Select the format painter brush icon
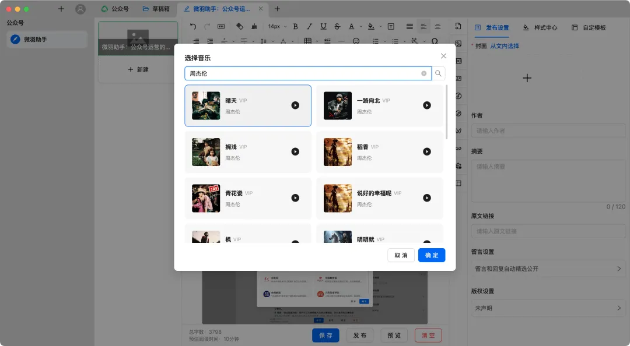 pyautogui.click(x=254, y=26)
